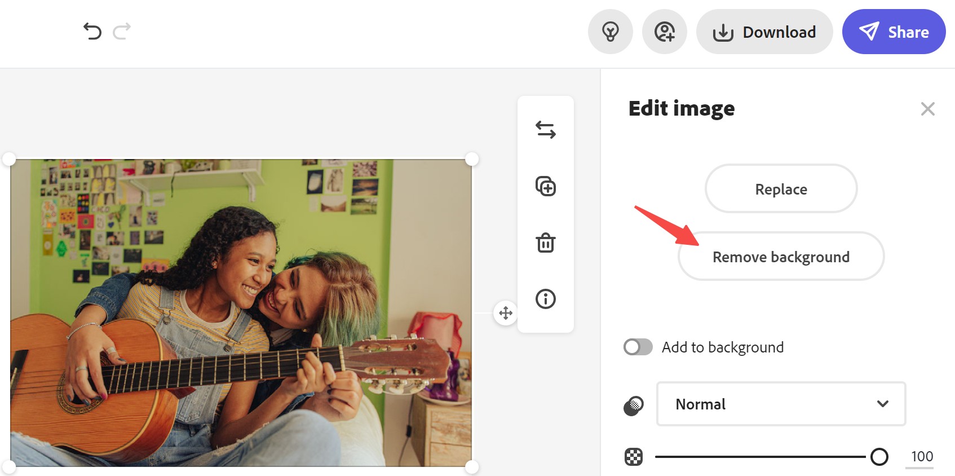The height and width of the screenshot is (476, 955).
Task: Click the Edit image heading
Action: click(682, 108)
